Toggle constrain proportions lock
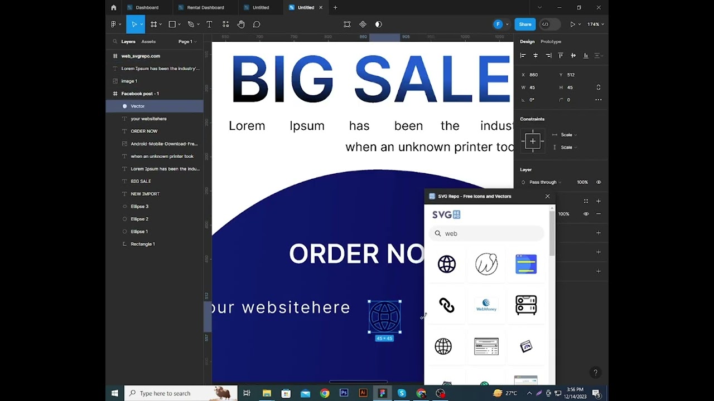The height and width of the screenshot is (401, 714). tap(599, 87)
